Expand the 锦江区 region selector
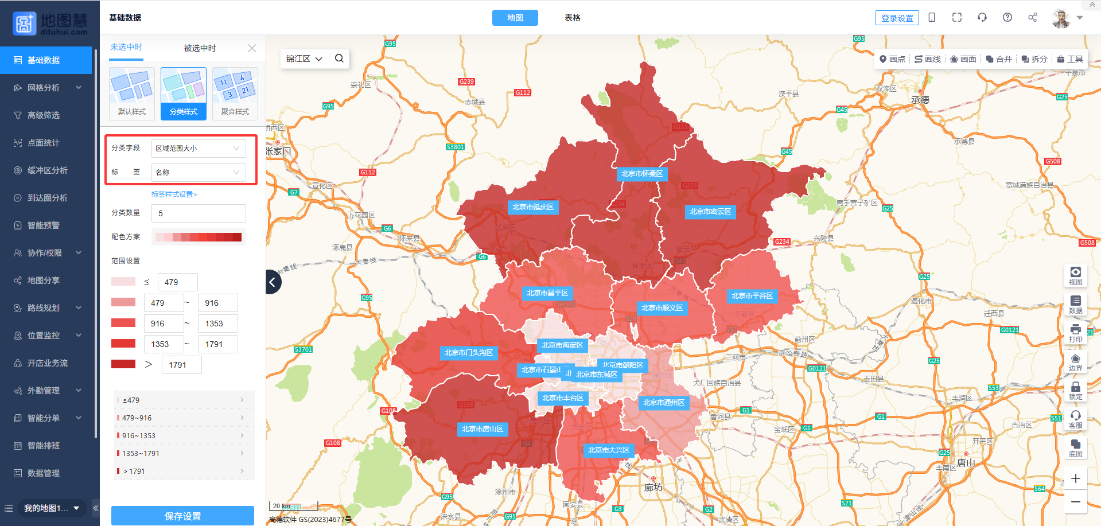 (x=304, y=59)
